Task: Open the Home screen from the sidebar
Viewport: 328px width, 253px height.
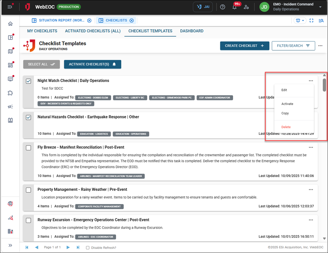Action: (10, 24)
